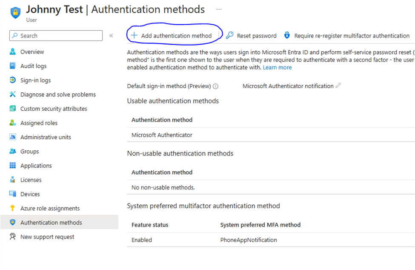Click info icon beside Default sign-in method
Viewport: 415px width, 270px height.
[215, 86]
